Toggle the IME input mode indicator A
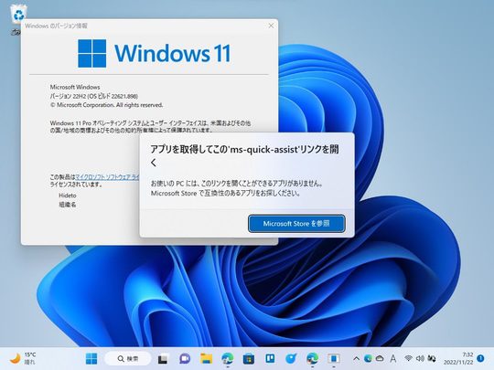 (393, 358)
